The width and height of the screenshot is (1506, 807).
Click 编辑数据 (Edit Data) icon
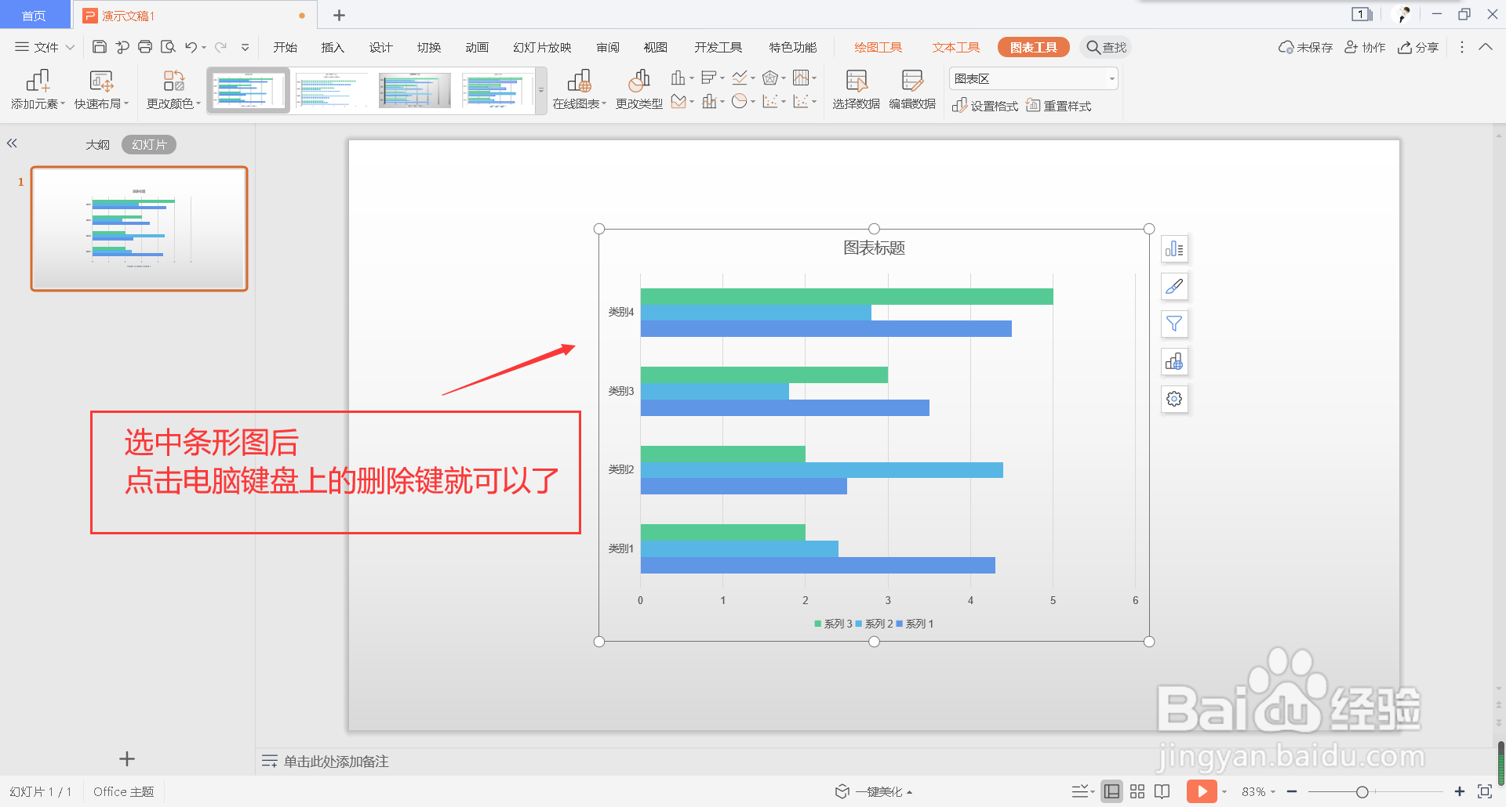pyautogui.click(x=912, y=90)
